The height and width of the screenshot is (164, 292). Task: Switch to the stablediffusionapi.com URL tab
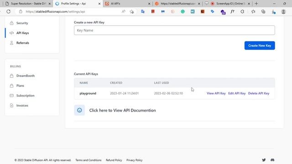(177, 4)
